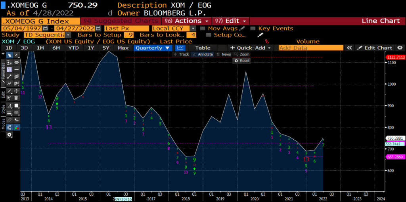Select the 1D range tab
The width and height of the screenshot is (406, 202).
tap(9, 48)
